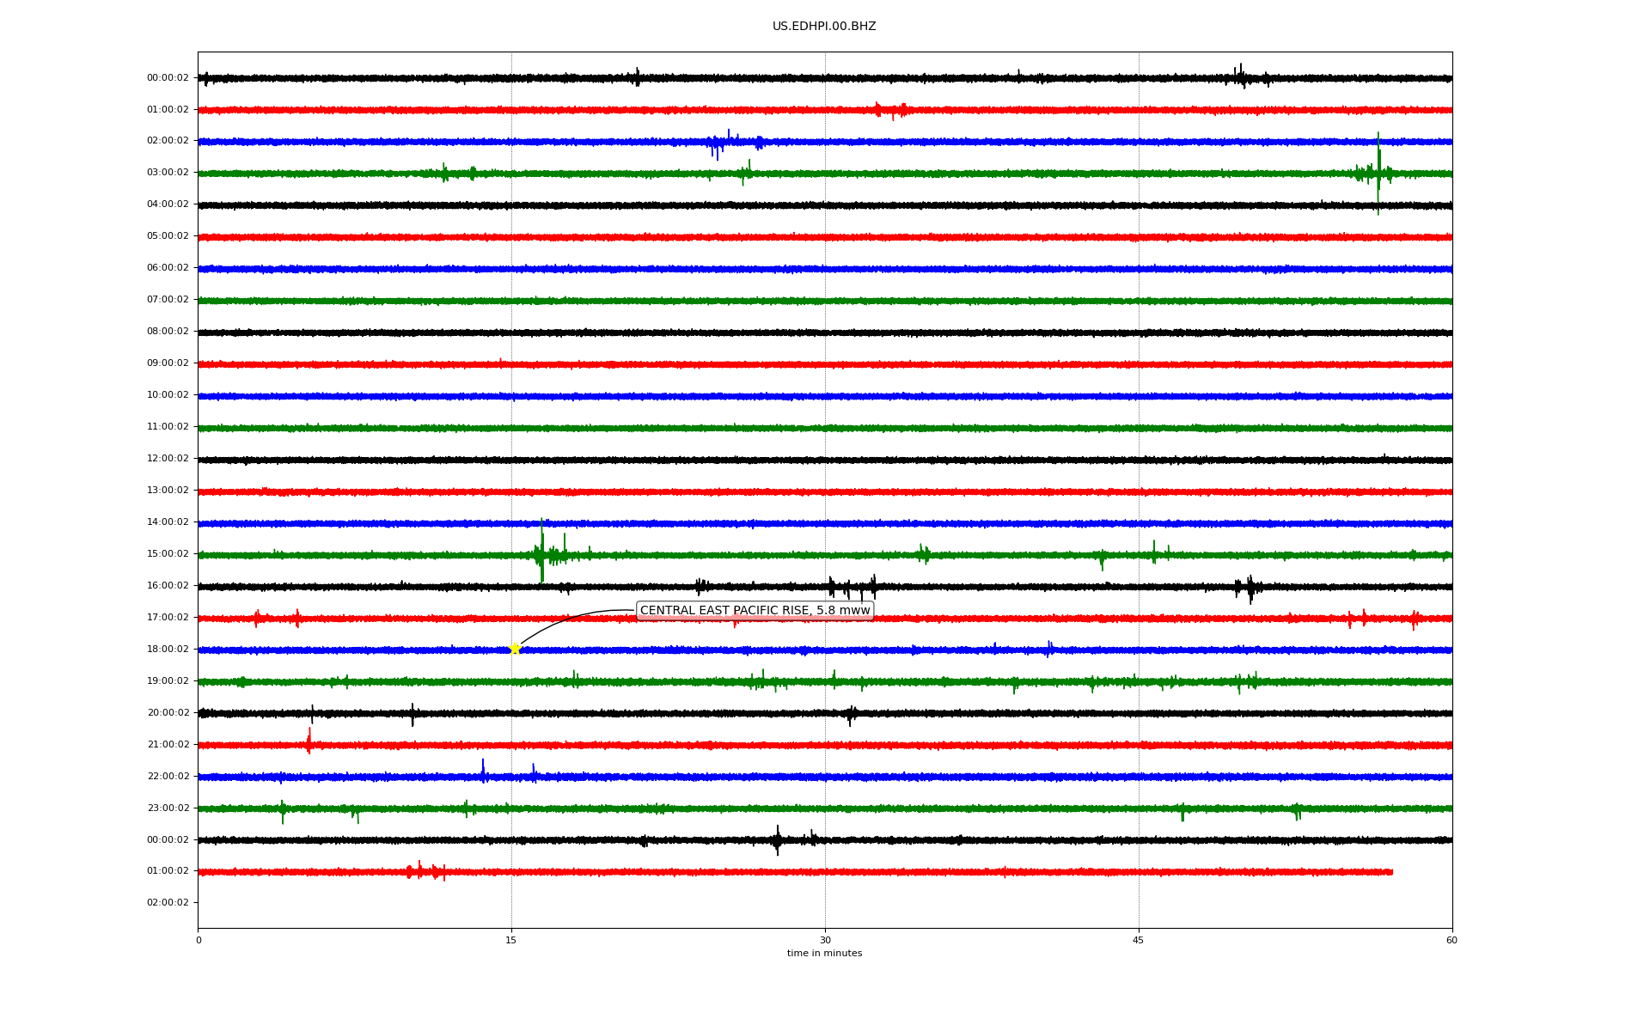Image resolution: width=1650 pixels, height=1031 pixels.
Task: Click the 08:00:02 row label
Action: (168, 332)
